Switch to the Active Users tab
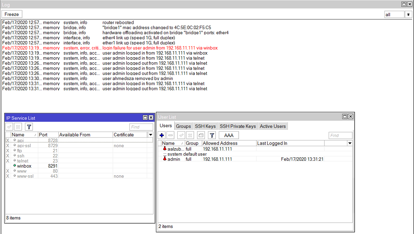 [273, 126]
